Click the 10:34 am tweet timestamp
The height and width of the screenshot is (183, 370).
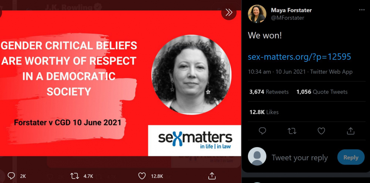tap(259, 72)
